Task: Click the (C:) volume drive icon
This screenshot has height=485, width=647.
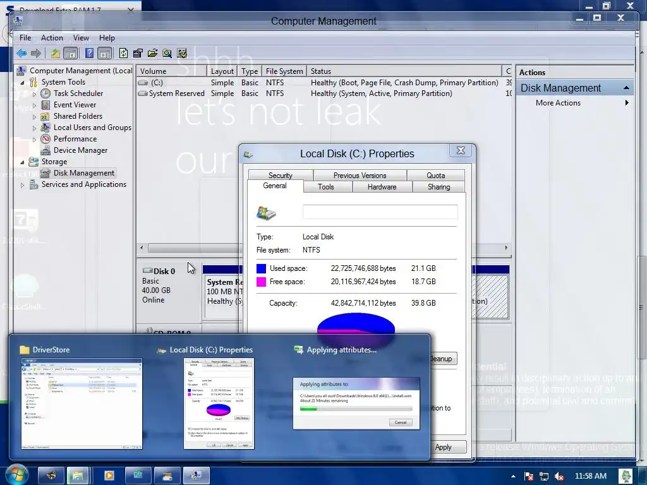Action: click(x=143, y=83)
